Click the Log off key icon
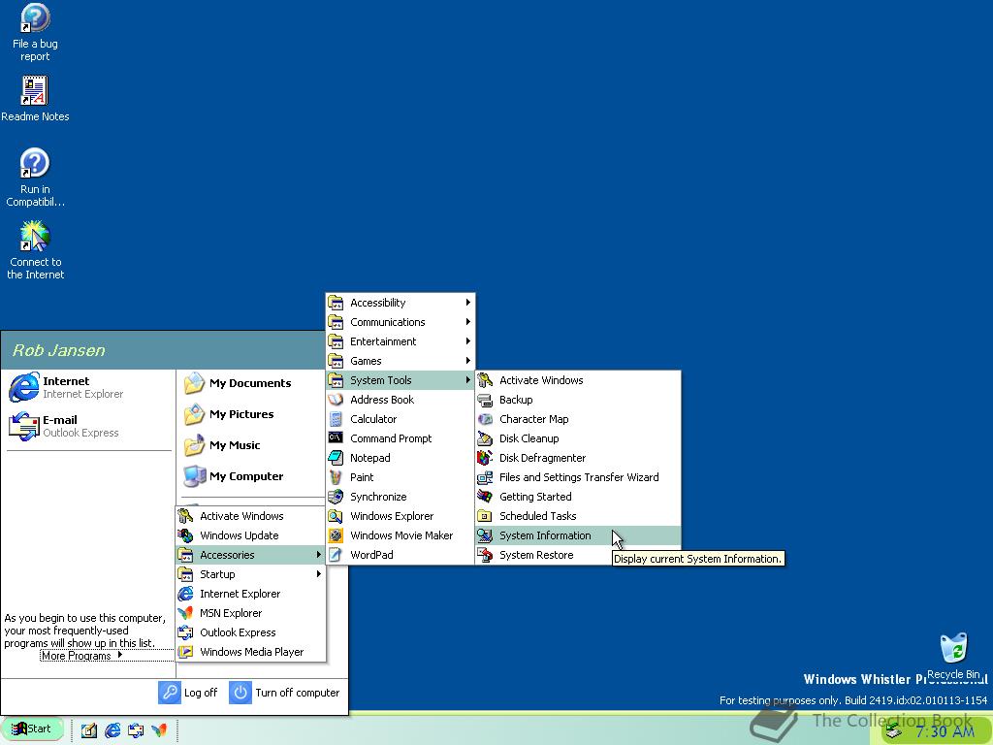 tap(169, 693)
